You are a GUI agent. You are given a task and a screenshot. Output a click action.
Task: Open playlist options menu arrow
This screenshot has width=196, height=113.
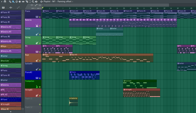(x=2, y=2)
